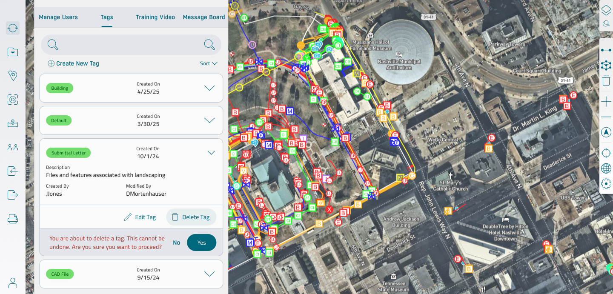Expand the Default tag card
The width and height of the screenshot is (613, 294).
209,120
